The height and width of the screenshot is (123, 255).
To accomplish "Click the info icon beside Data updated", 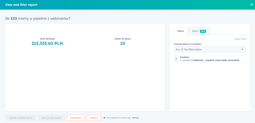I will [x=104, y=118].
